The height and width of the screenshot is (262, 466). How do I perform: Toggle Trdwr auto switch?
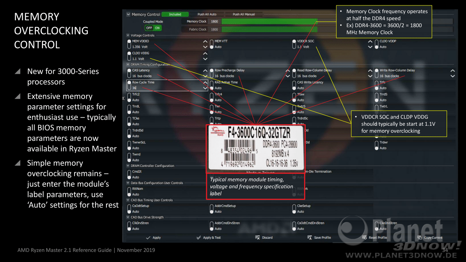coord(377,145)
